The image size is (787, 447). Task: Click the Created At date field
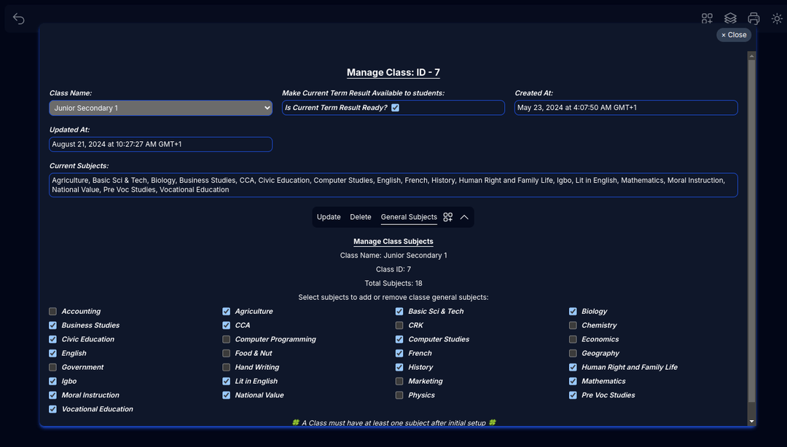click(626, 108)
